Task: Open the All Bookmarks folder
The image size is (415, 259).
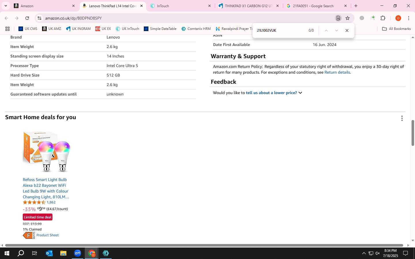Action: [x=396, y=29]
